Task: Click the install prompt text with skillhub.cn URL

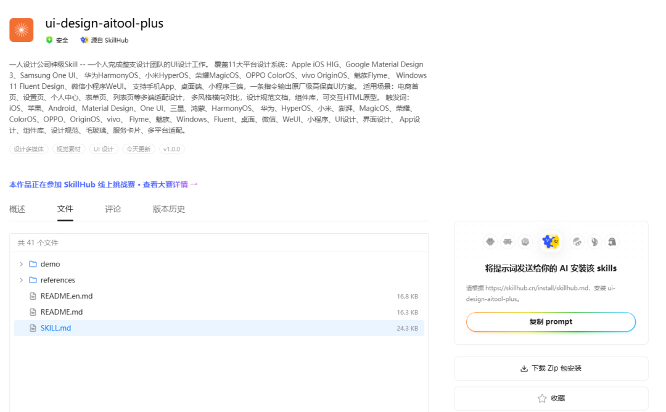Action: 541,293
